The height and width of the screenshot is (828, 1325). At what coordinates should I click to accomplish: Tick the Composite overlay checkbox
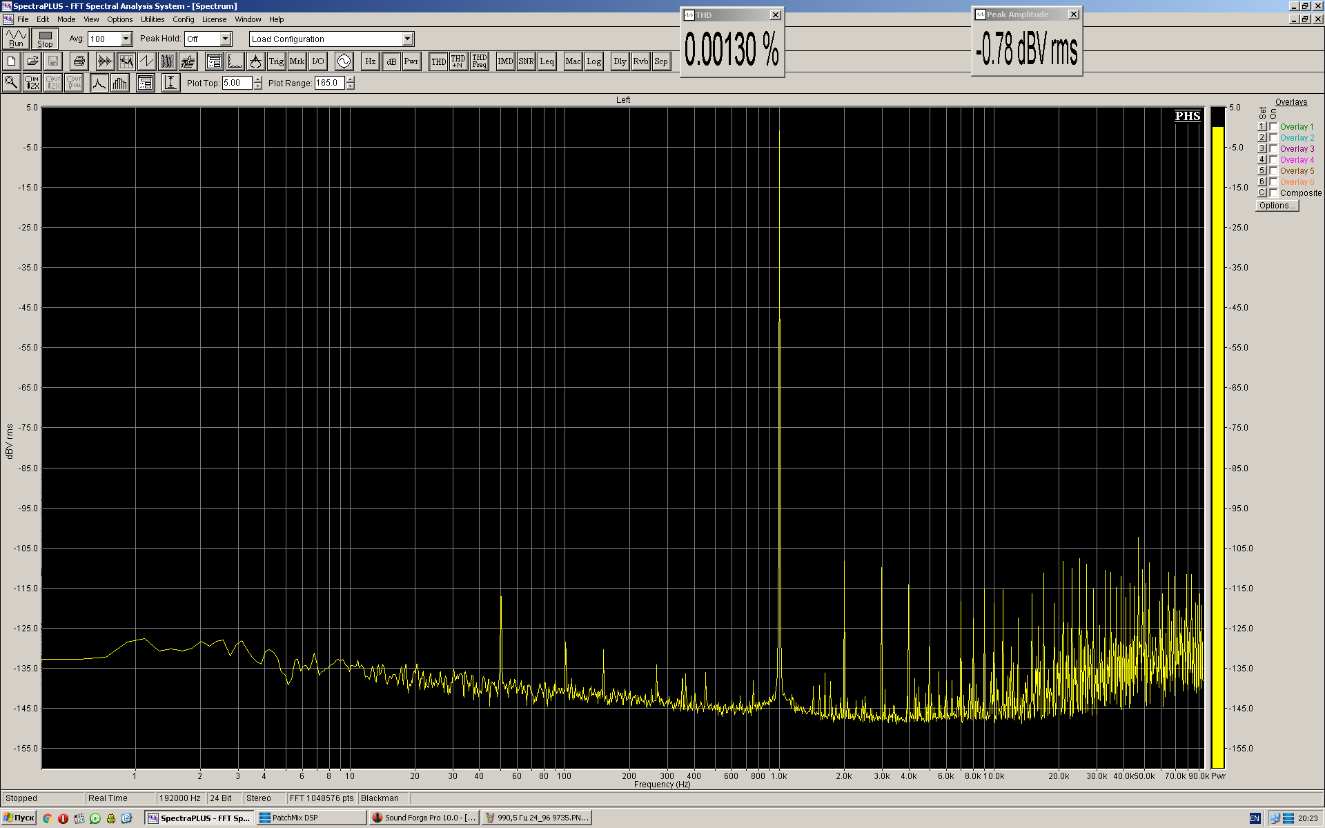1274,193
